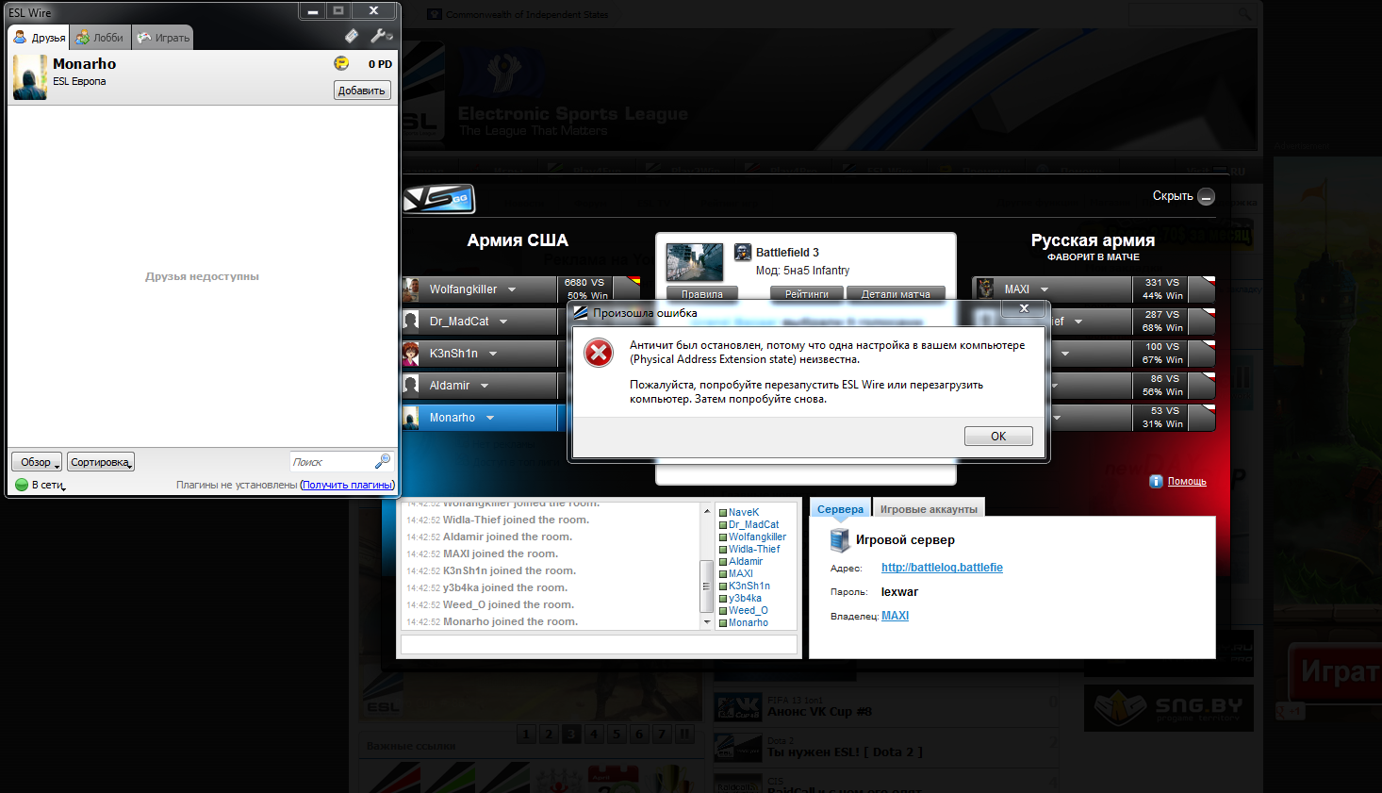
Task: Expand Dr_MadCat player dropdown
Action: pyautogui.click(x=503, y=322)
